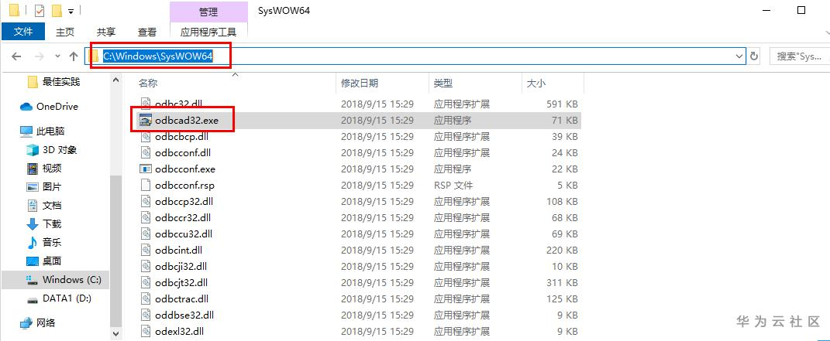Select the odbcconf.rsp file icon

[x=146, y=186]
